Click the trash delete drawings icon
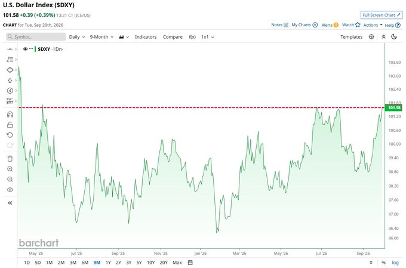The image size is (406, 268). pyautogui.click(x=10, y=159)
